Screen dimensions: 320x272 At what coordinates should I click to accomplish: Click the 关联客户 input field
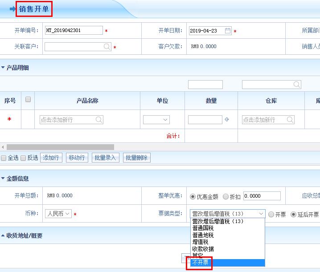78,47
